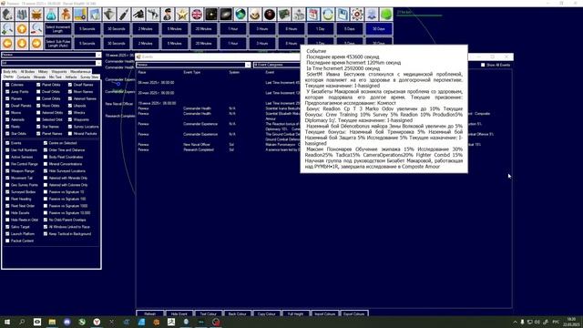This screenshot has height=328, width=583.
Task: Toggle the Packet Content checkbox
Action: pos(7,241)
